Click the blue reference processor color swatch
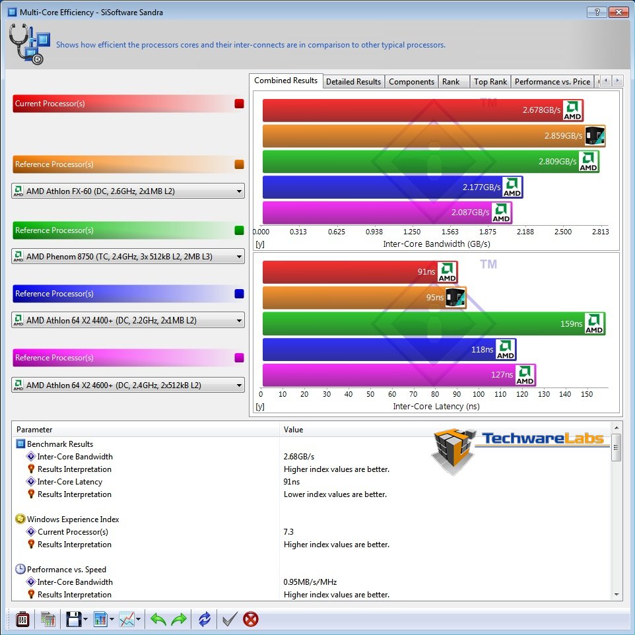Image resolution: width=635 pixels, height=635 pixels. (240, 294)
